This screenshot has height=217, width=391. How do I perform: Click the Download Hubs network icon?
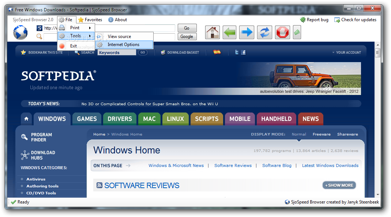click(x=25, y=155)
